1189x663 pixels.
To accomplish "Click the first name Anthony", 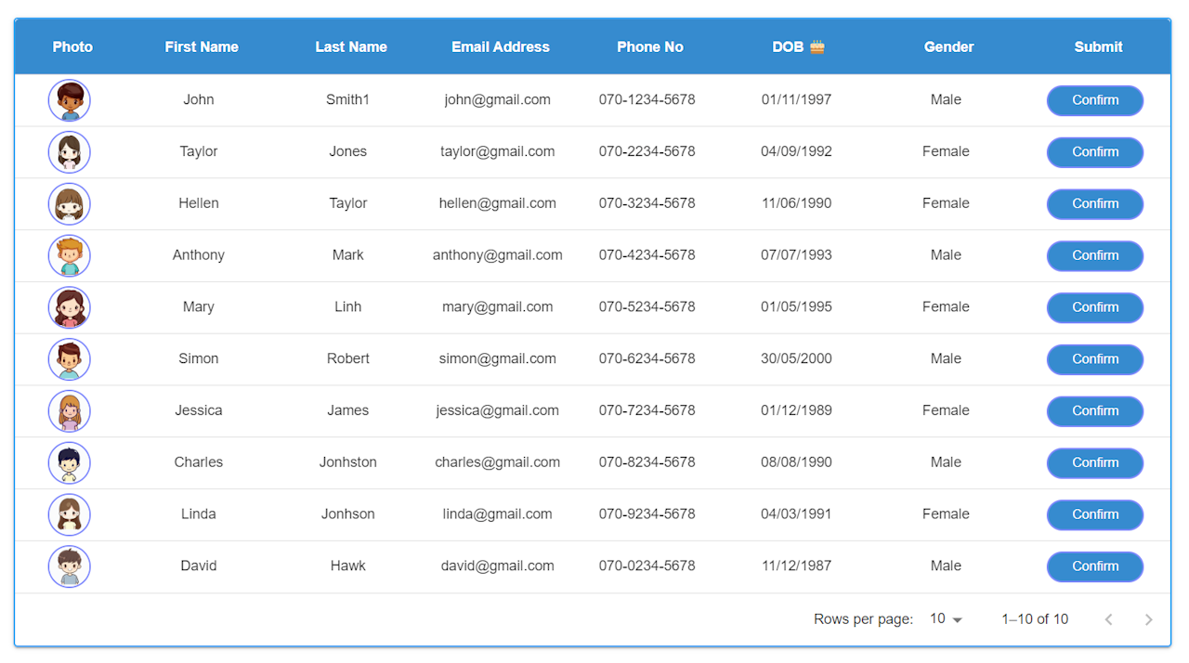I will [x=199, y=254].
